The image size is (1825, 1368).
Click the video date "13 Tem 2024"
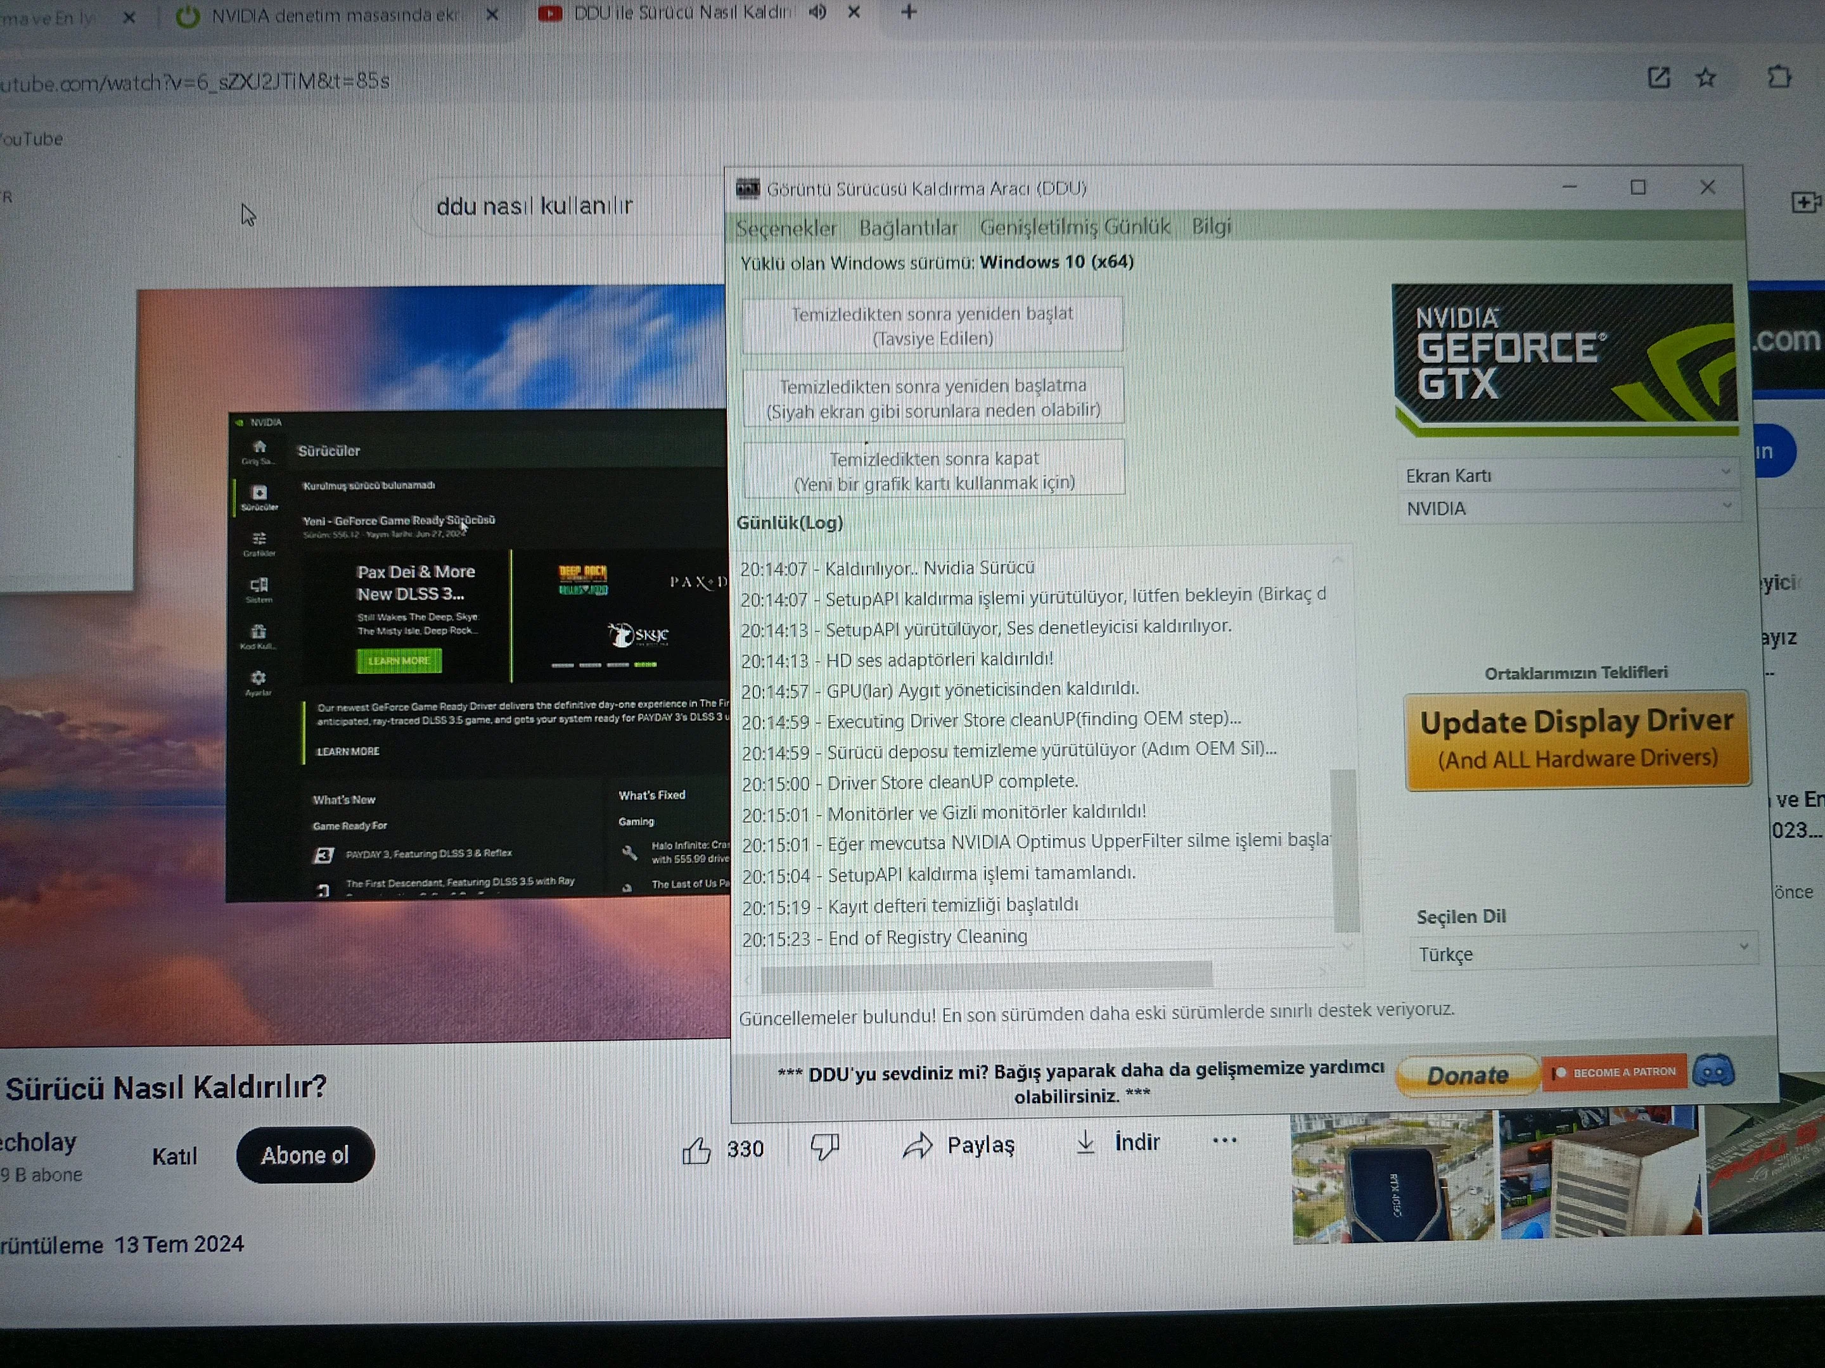coord(179,1243)
